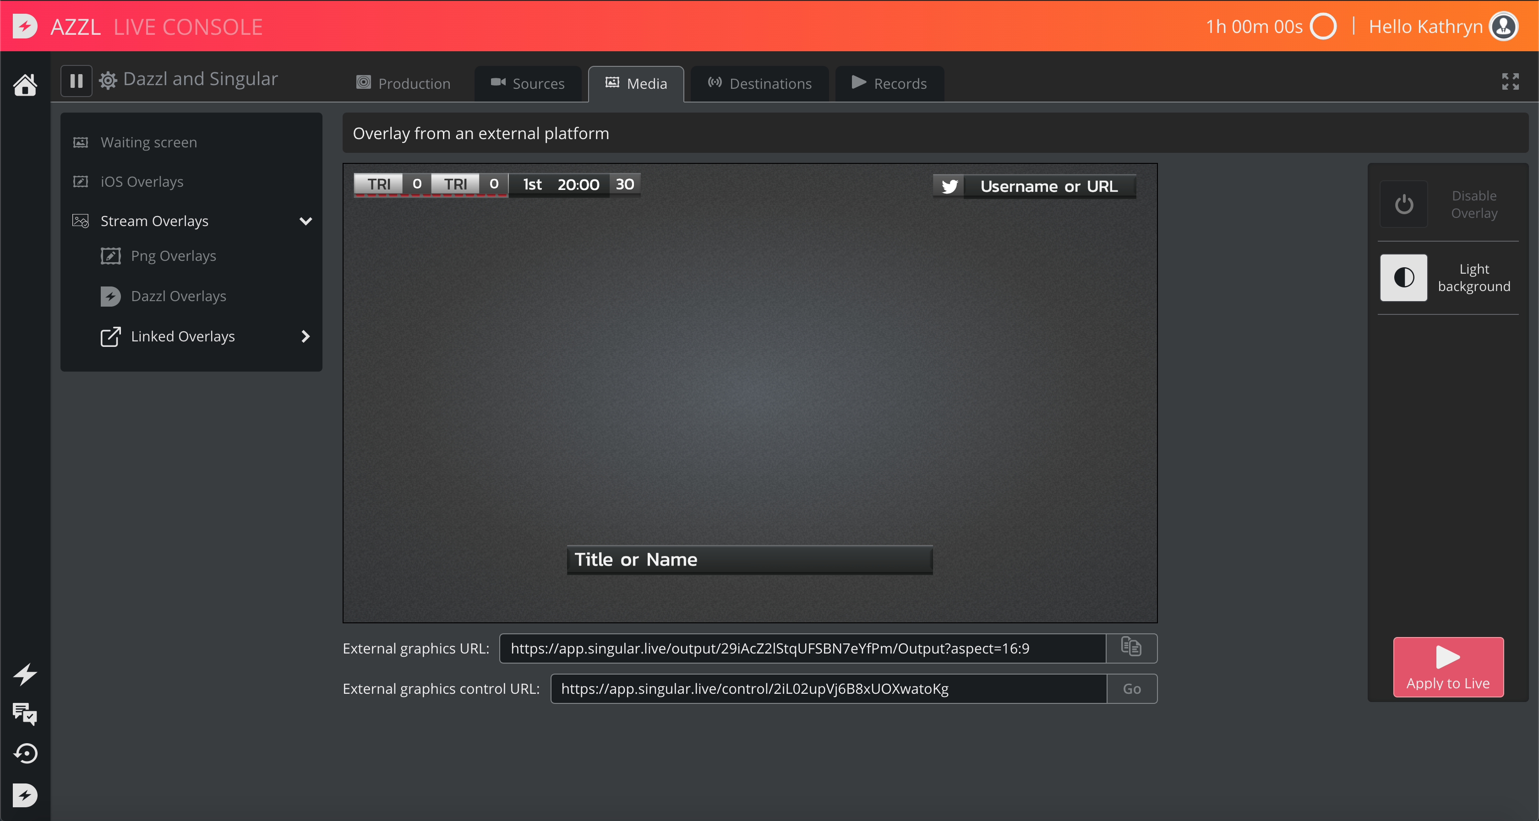Click the Twitter bird icon in the preview

point(950,186)
